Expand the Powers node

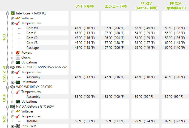[13, 53]
